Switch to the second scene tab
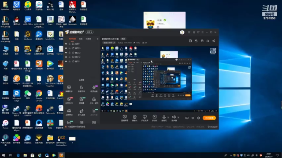282x158 pixels. (81, 39)
